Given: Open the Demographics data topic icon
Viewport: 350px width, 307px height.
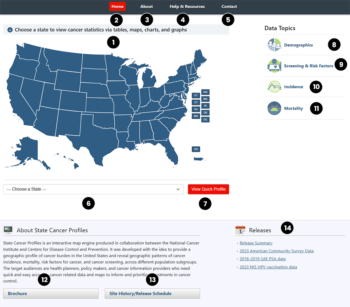Looking at the screenshot, I should click(274, 44).
